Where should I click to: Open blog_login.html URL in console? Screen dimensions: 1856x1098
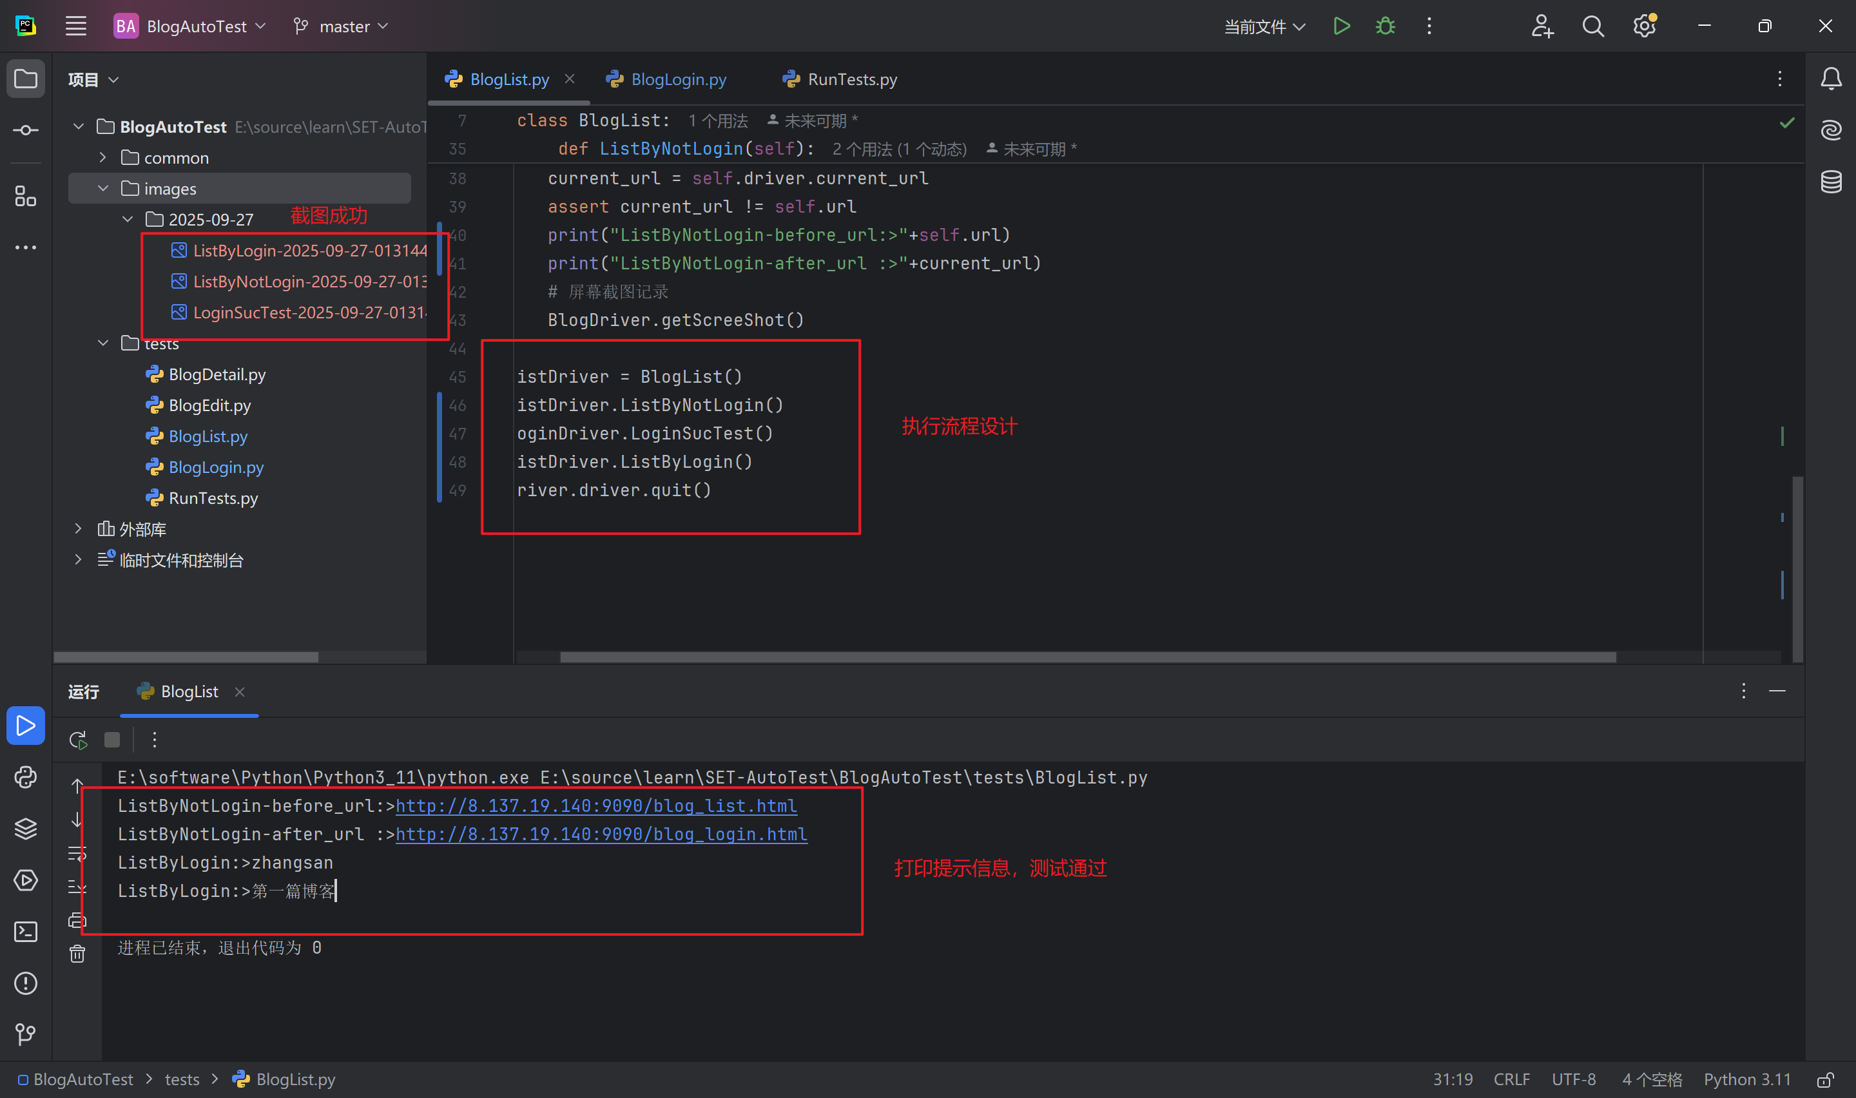pyautogui.click(x=601, y=834)
